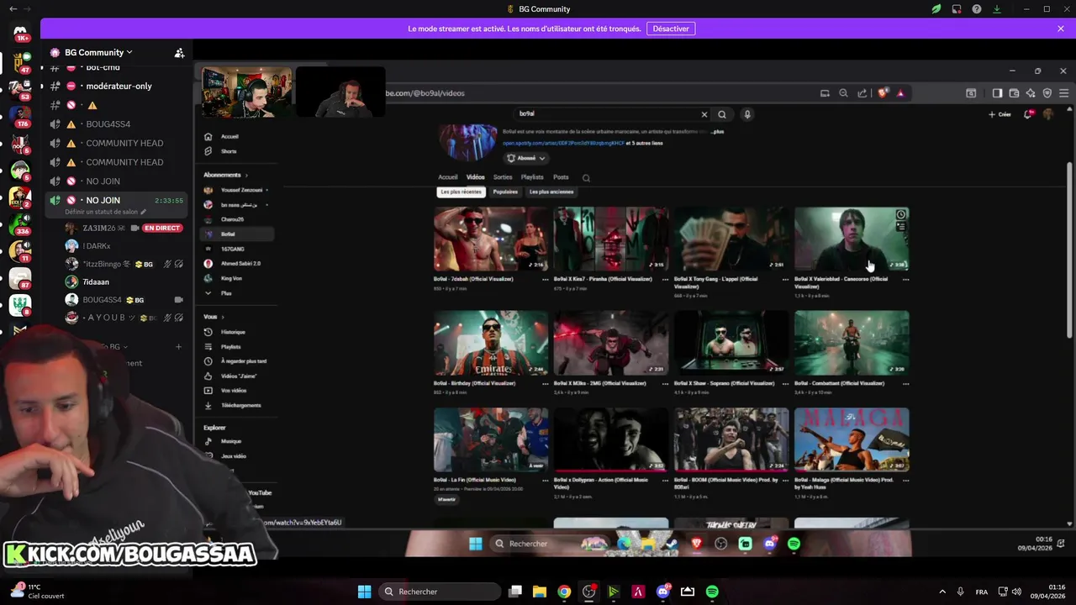This screenshot has height=605, width=1076.
Task: Open YouTube Accueil home icon in sidebar
Action: pyautogui.click(x=208, y=136)
